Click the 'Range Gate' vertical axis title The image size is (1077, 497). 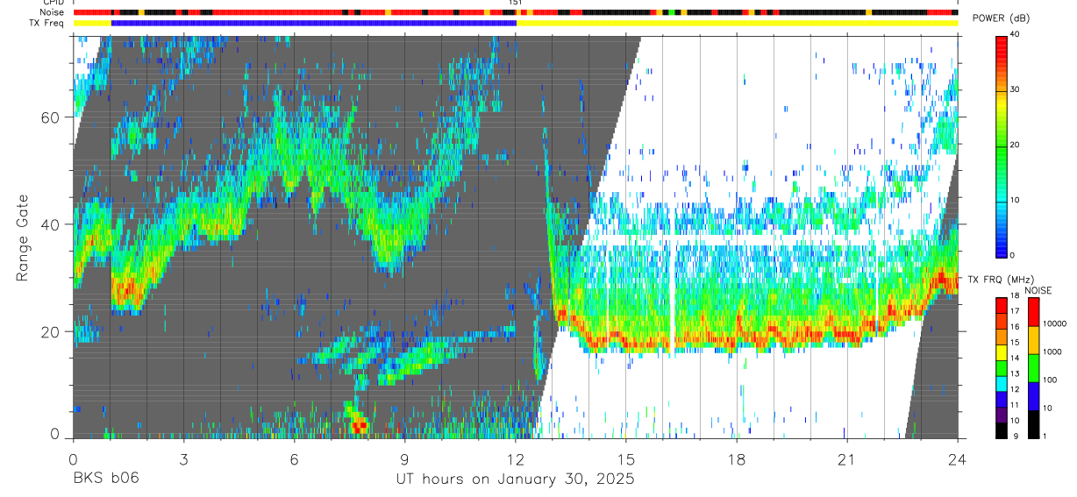click(x=21, y=239)
